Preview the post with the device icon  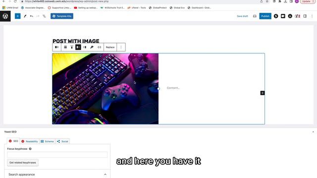click(255, 16)
